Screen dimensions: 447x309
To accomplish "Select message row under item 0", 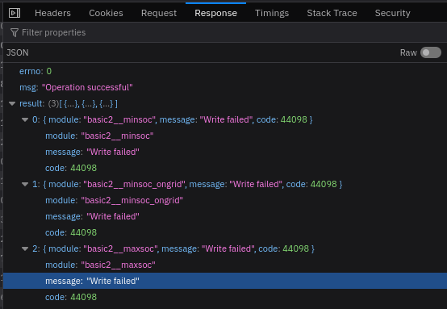I will [225, 152].
